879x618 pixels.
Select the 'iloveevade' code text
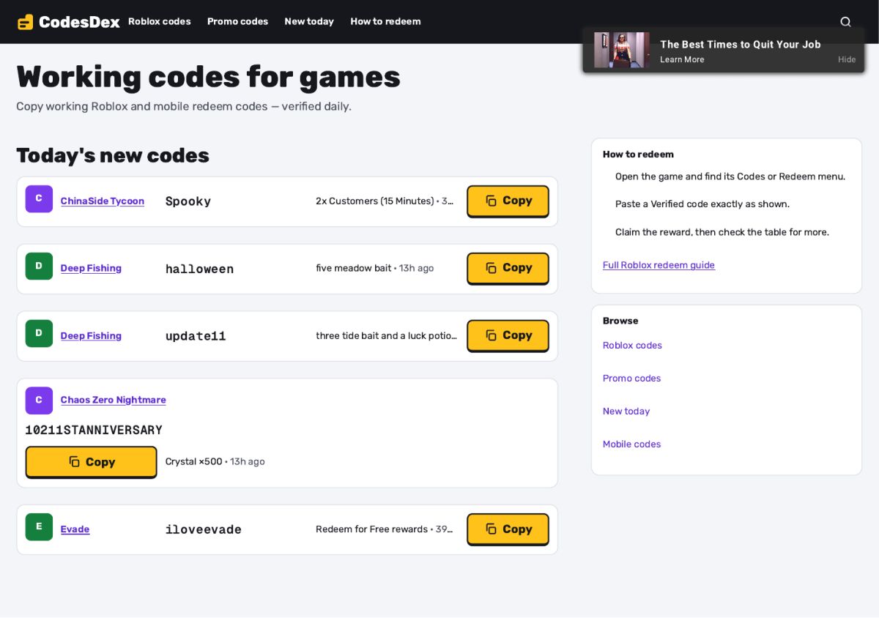204,529
